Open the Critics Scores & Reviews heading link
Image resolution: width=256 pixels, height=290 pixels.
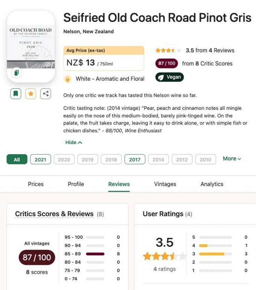[x=54, y=214]
